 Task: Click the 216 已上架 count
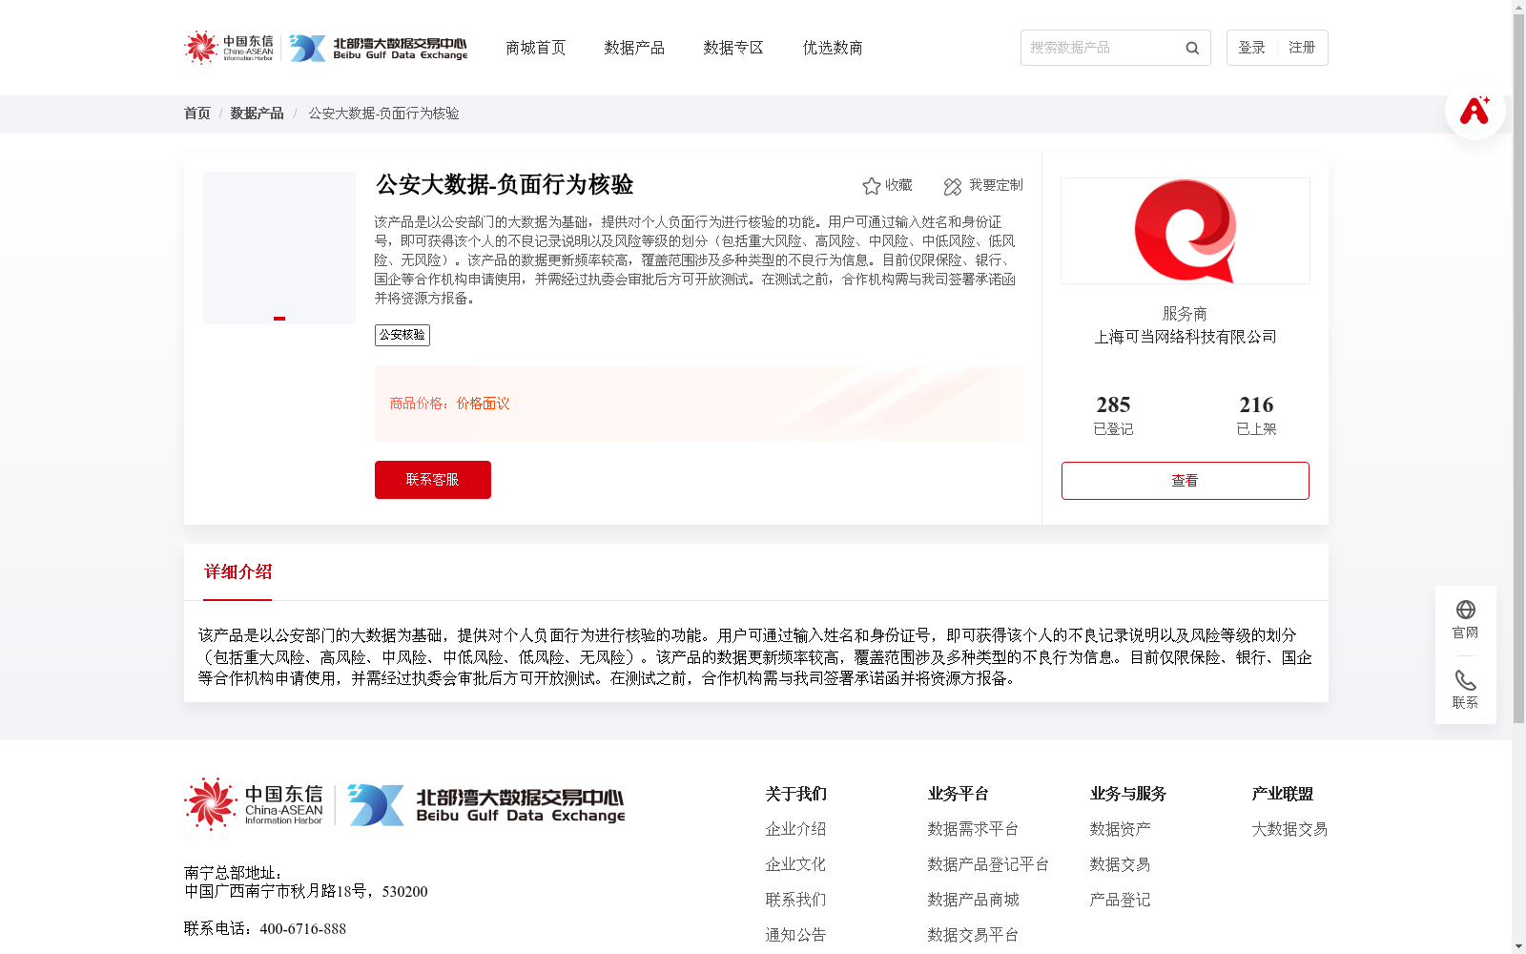click(1256, 415)
